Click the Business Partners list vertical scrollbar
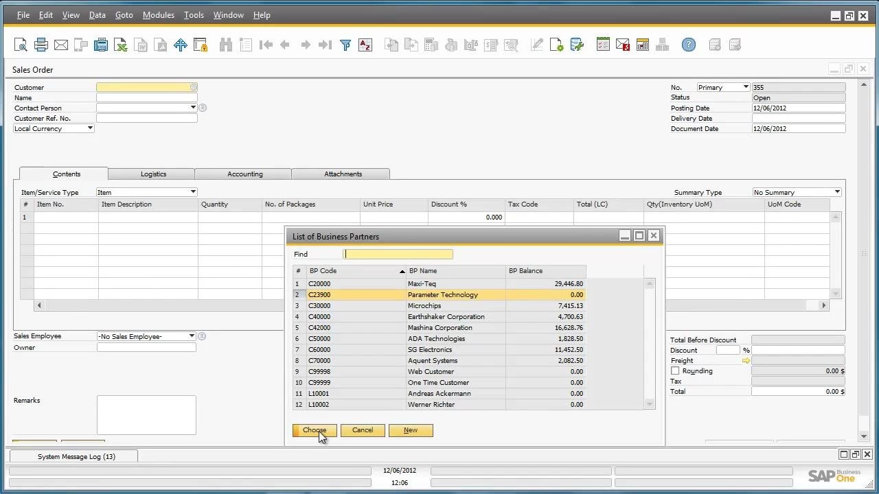 pyautogui.click(x=650, y=344)
